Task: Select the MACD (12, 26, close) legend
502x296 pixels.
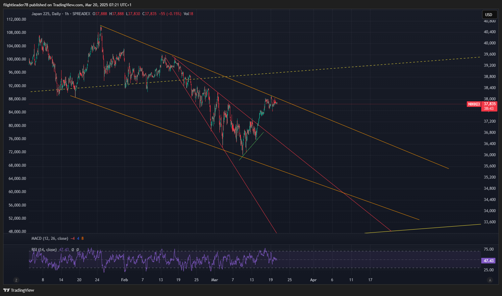Action: pos(50,238)
